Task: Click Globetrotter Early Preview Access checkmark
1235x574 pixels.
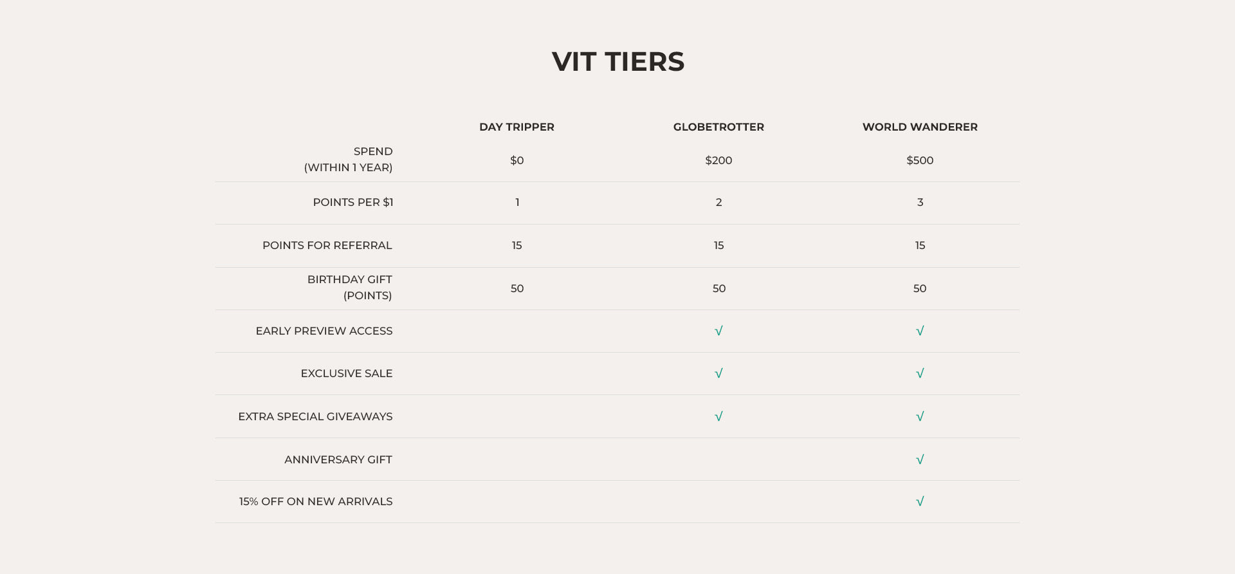Action: click(x=718, y=331)
